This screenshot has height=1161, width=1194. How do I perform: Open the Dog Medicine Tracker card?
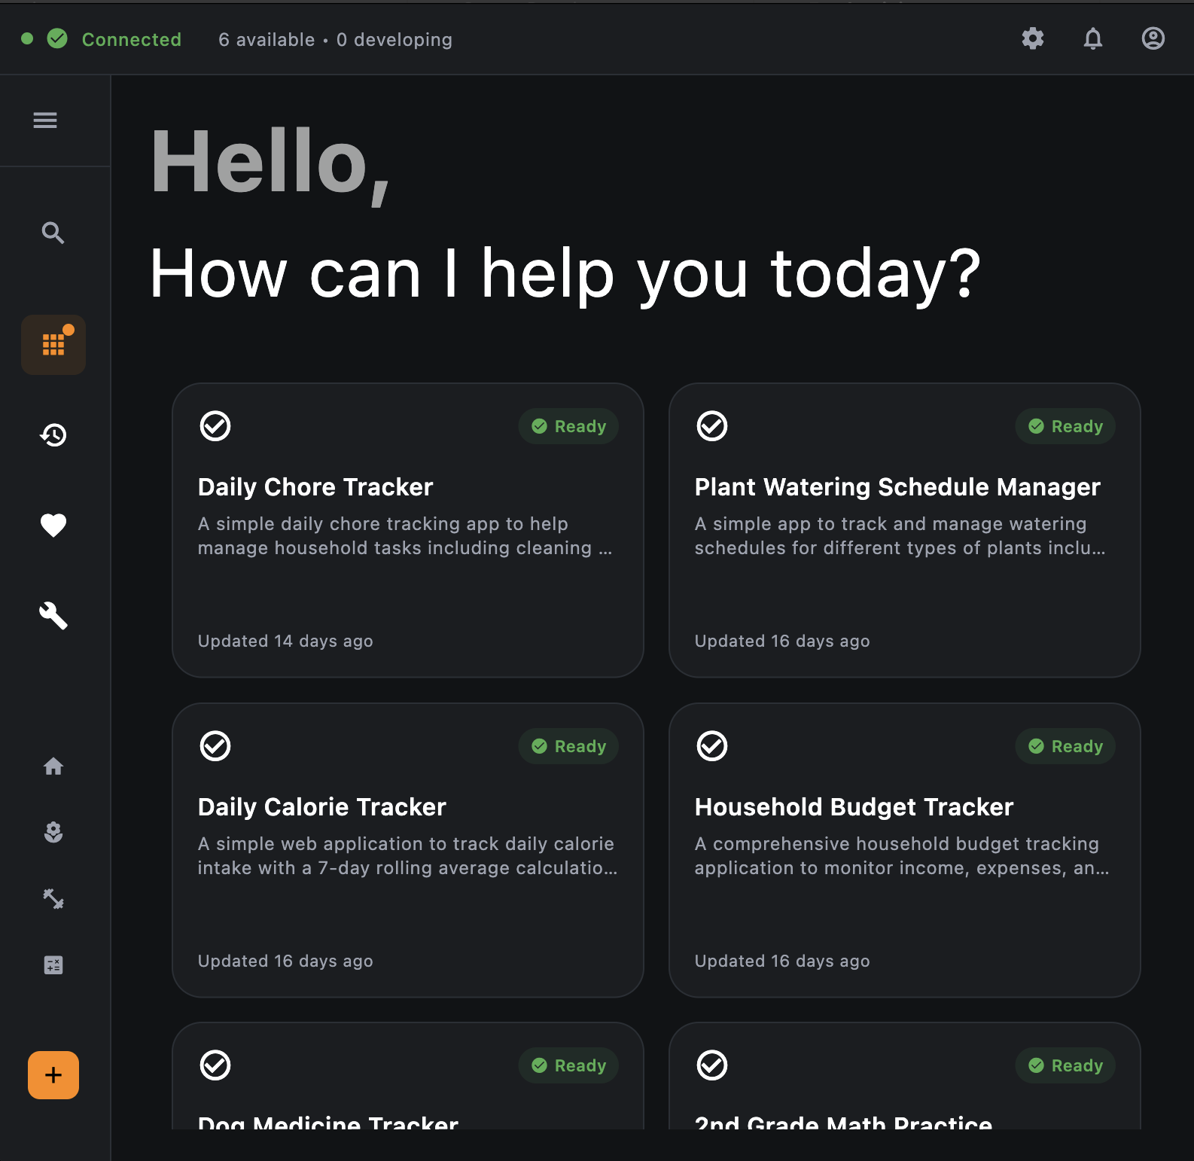[x=408, y=1077]
